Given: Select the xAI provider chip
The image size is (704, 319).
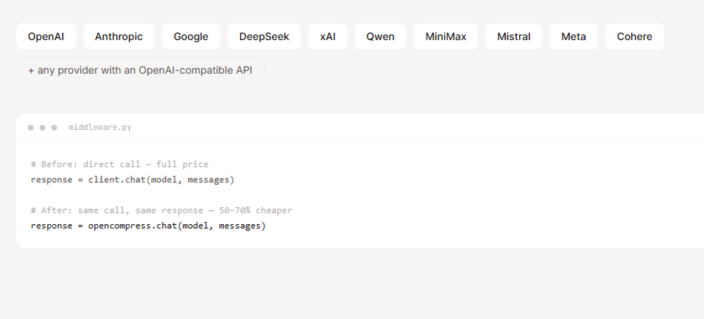Looking at the screenshot, I should click(x=328, y=37).
